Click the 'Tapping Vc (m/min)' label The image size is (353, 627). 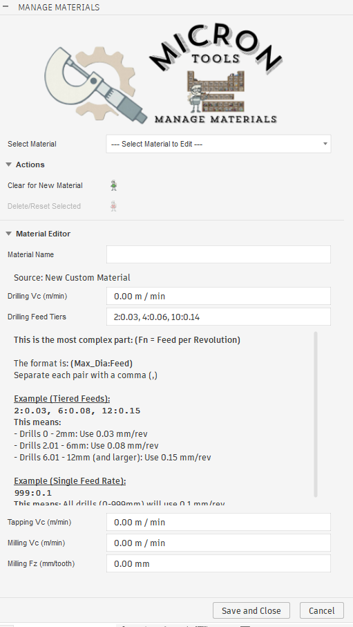pos(39,522)
